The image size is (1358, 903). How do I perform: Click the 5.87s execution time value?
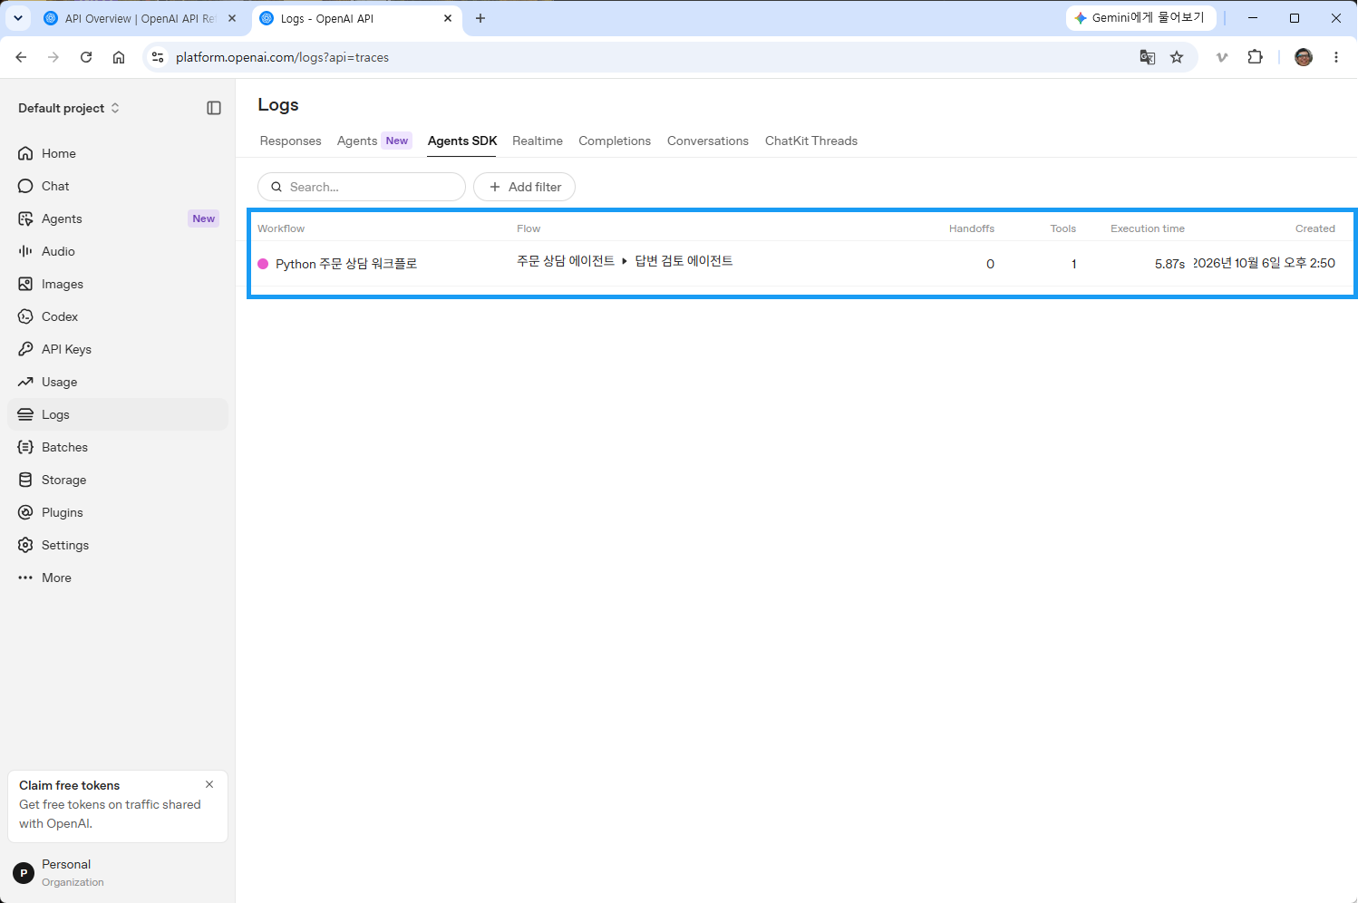coord(1169,264)
